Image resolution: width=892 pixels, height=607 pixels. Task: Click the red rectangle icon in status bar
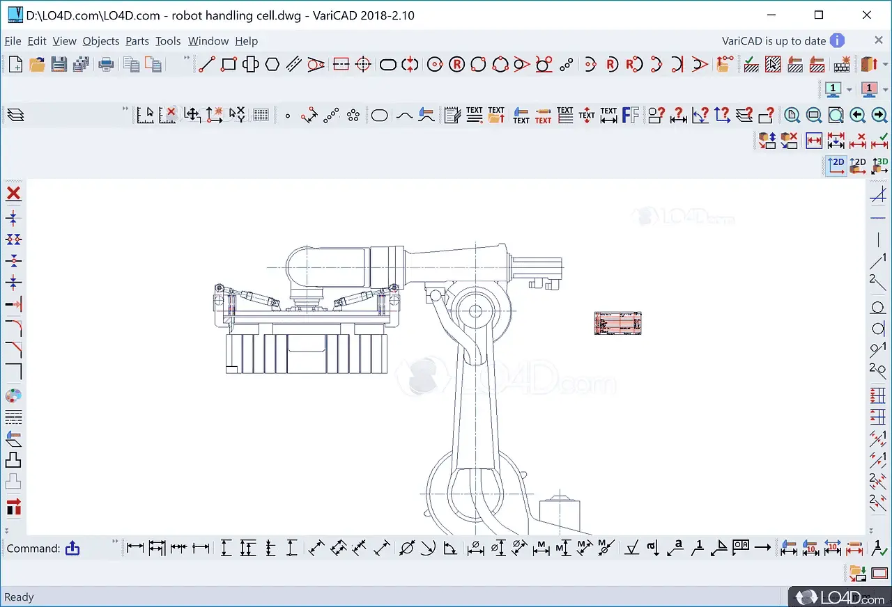(879, 574)
